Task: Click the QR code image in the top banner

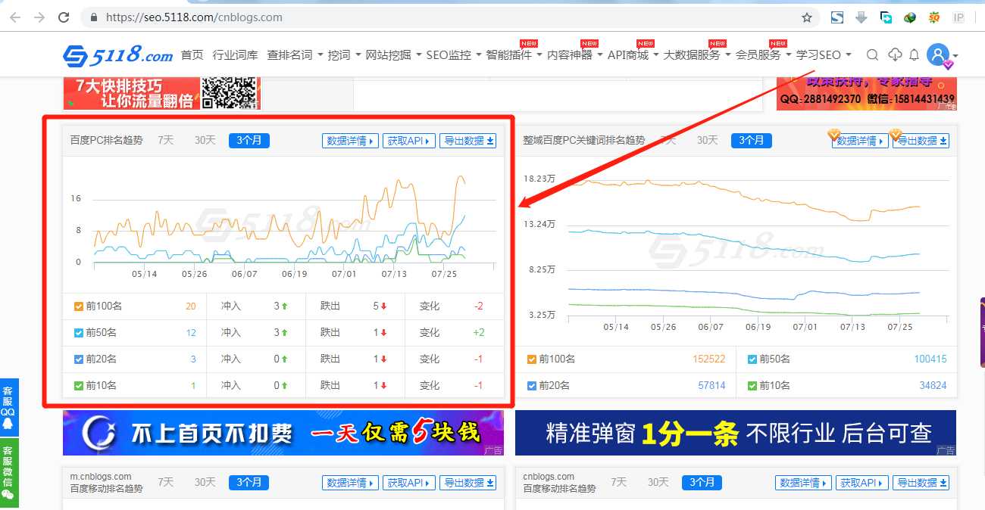Action: [230, 92]
